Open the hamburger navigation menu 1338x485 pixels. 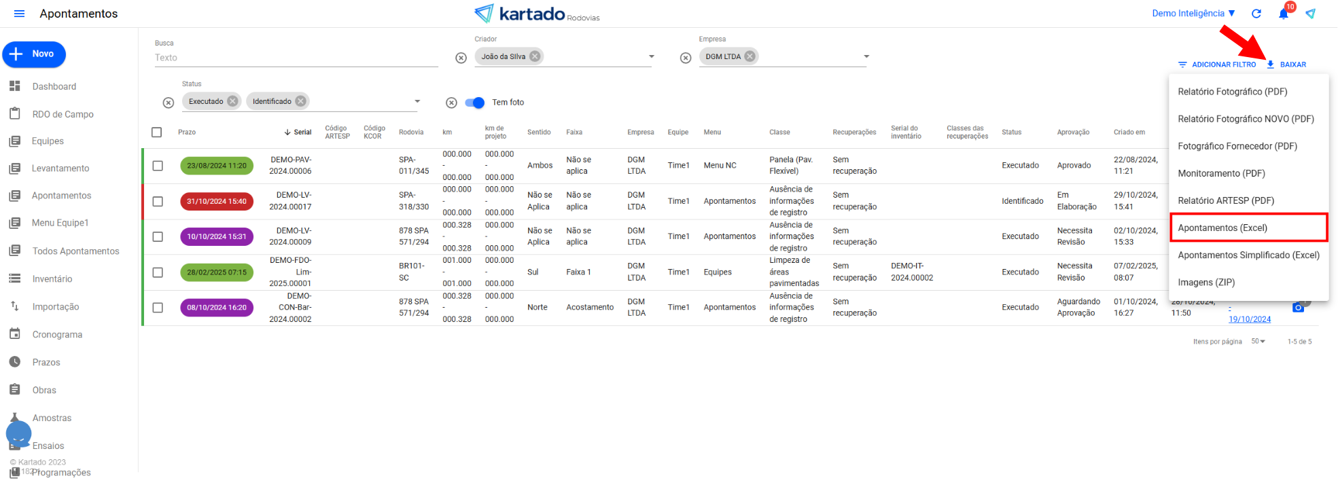pyautogui.click(x=19, y=14)
